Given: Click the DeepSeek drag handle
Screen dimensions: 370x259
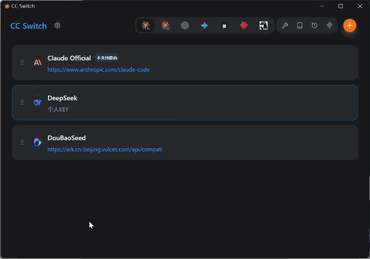Looking at the screenshot, I should (22, 102).
